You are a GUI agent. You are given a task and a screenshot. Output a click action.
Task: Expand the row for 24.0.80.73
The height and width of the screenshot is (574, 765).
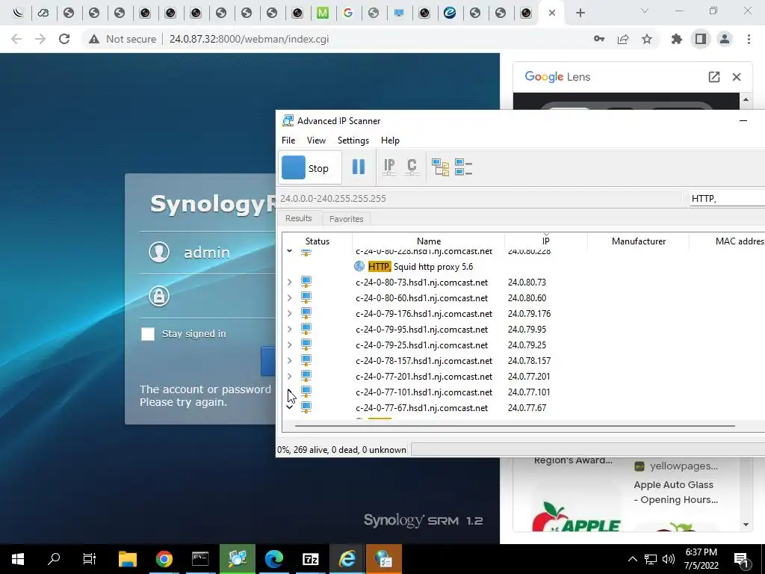[289, 282]
